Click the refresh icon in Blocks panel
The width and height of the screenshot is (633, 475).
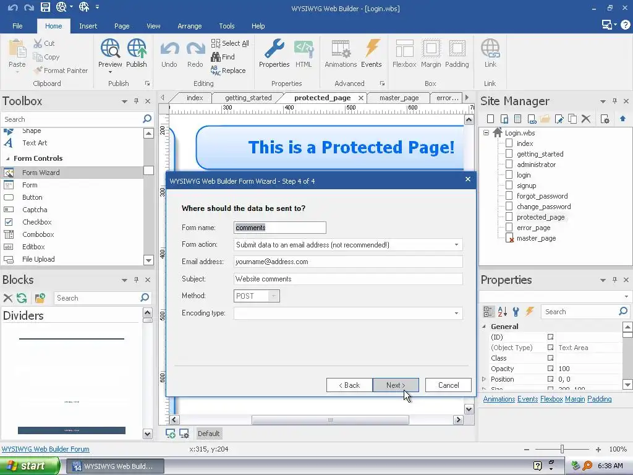[x=22, y=298]
